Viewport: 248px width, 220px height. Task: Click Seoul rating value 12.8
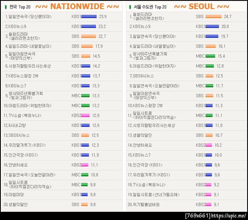tap(220, 66)
